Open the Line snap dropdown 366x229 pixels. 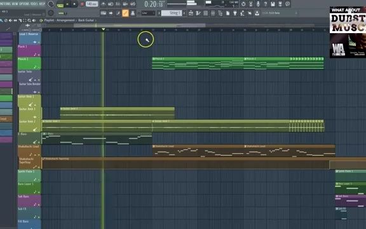click(x=148, y=13)
